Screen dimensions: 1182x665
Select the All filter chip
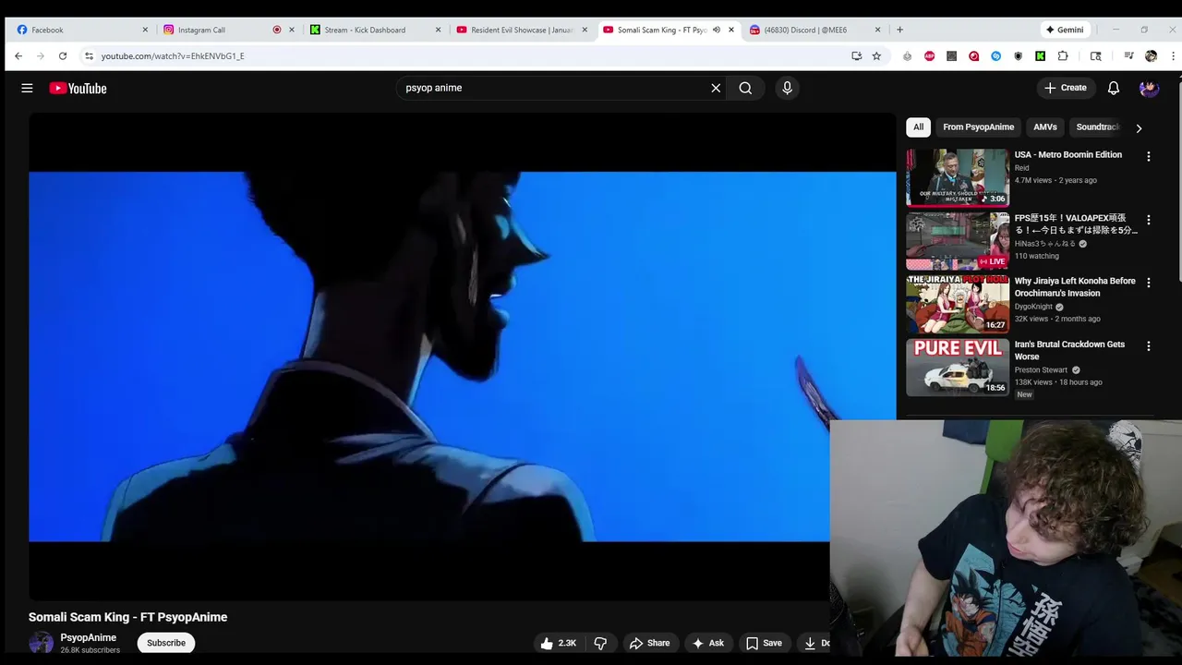point(918,127)
